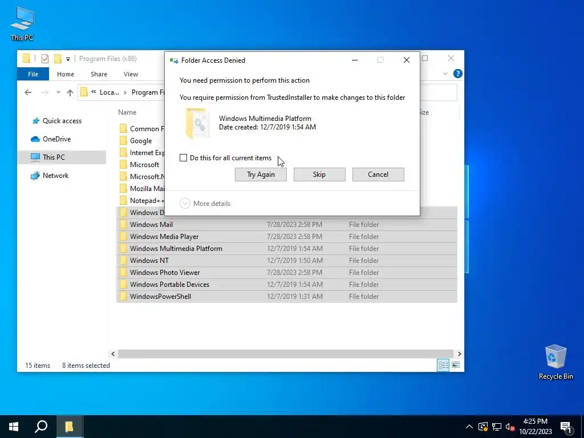
Task: Cancel the folder access dialog
Action: click(378, 175)
